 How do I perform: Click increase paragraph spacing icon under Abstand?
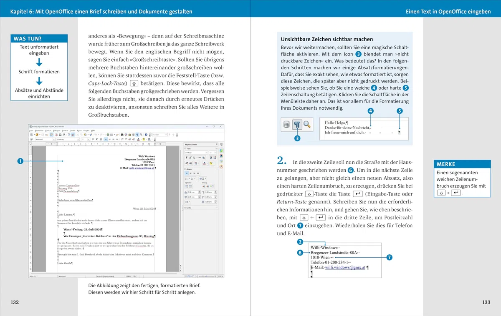pos(187,186)
